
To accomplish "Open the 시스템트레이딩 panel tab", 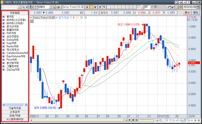I will point(15,119).
